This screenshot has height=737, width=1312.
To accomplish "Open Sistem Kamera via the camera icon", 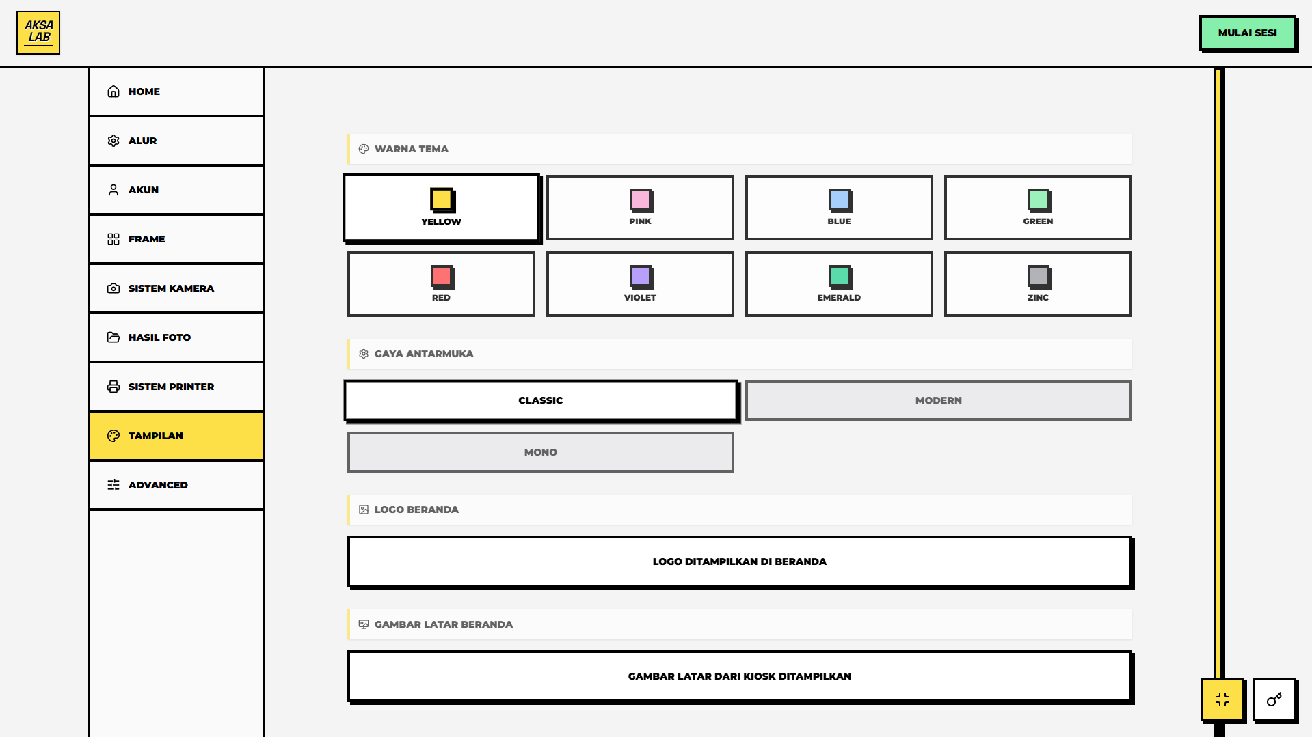I will (x=113, y=288).
